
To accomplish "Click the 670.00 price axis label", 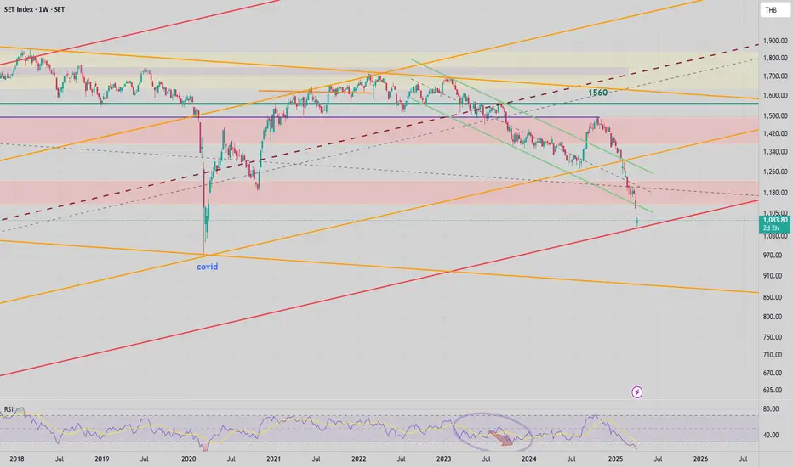I will pos(773,373).
